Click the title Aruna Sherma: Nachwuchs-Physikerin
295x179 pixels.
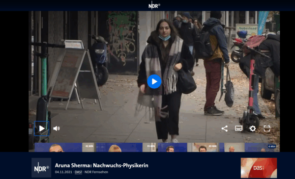click(102, 165)
